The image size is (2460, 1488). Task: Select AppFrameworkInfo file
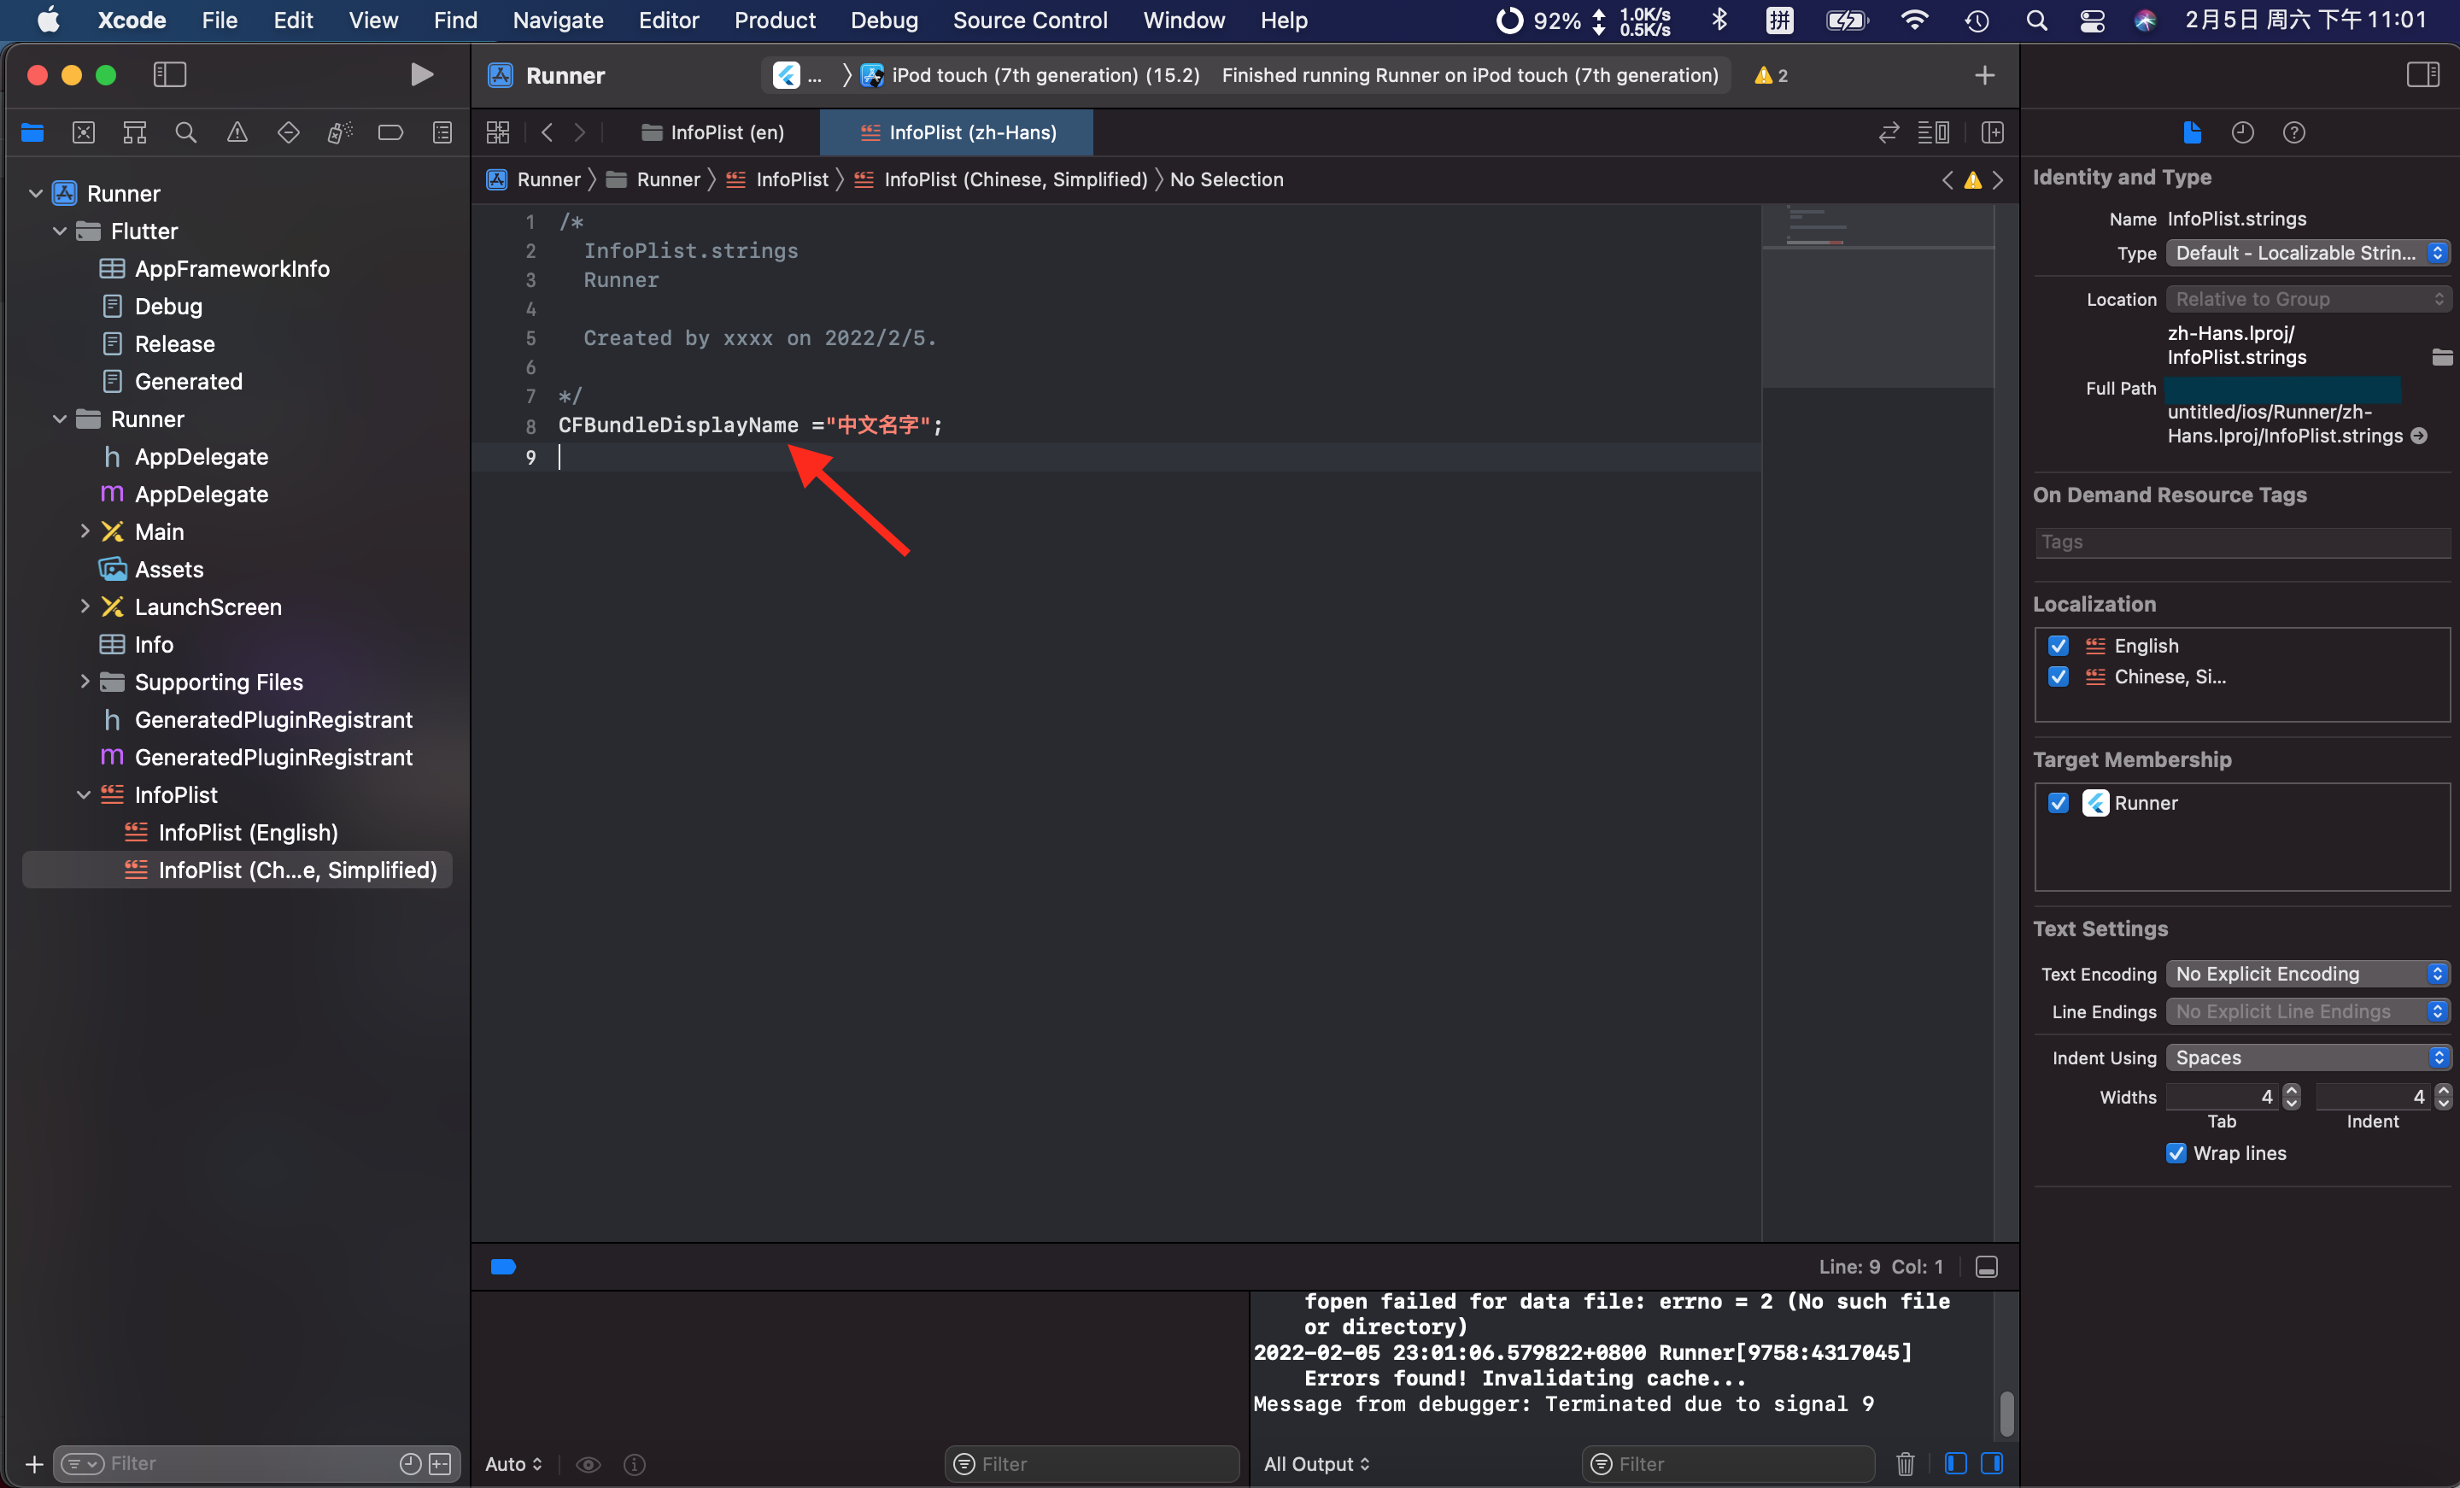[x=231, y=268]
